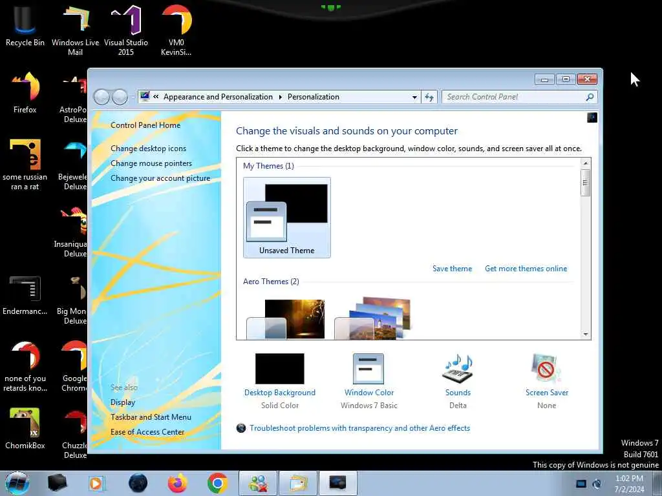Launch Windows Live Mail from desktop

coord(75,30)
